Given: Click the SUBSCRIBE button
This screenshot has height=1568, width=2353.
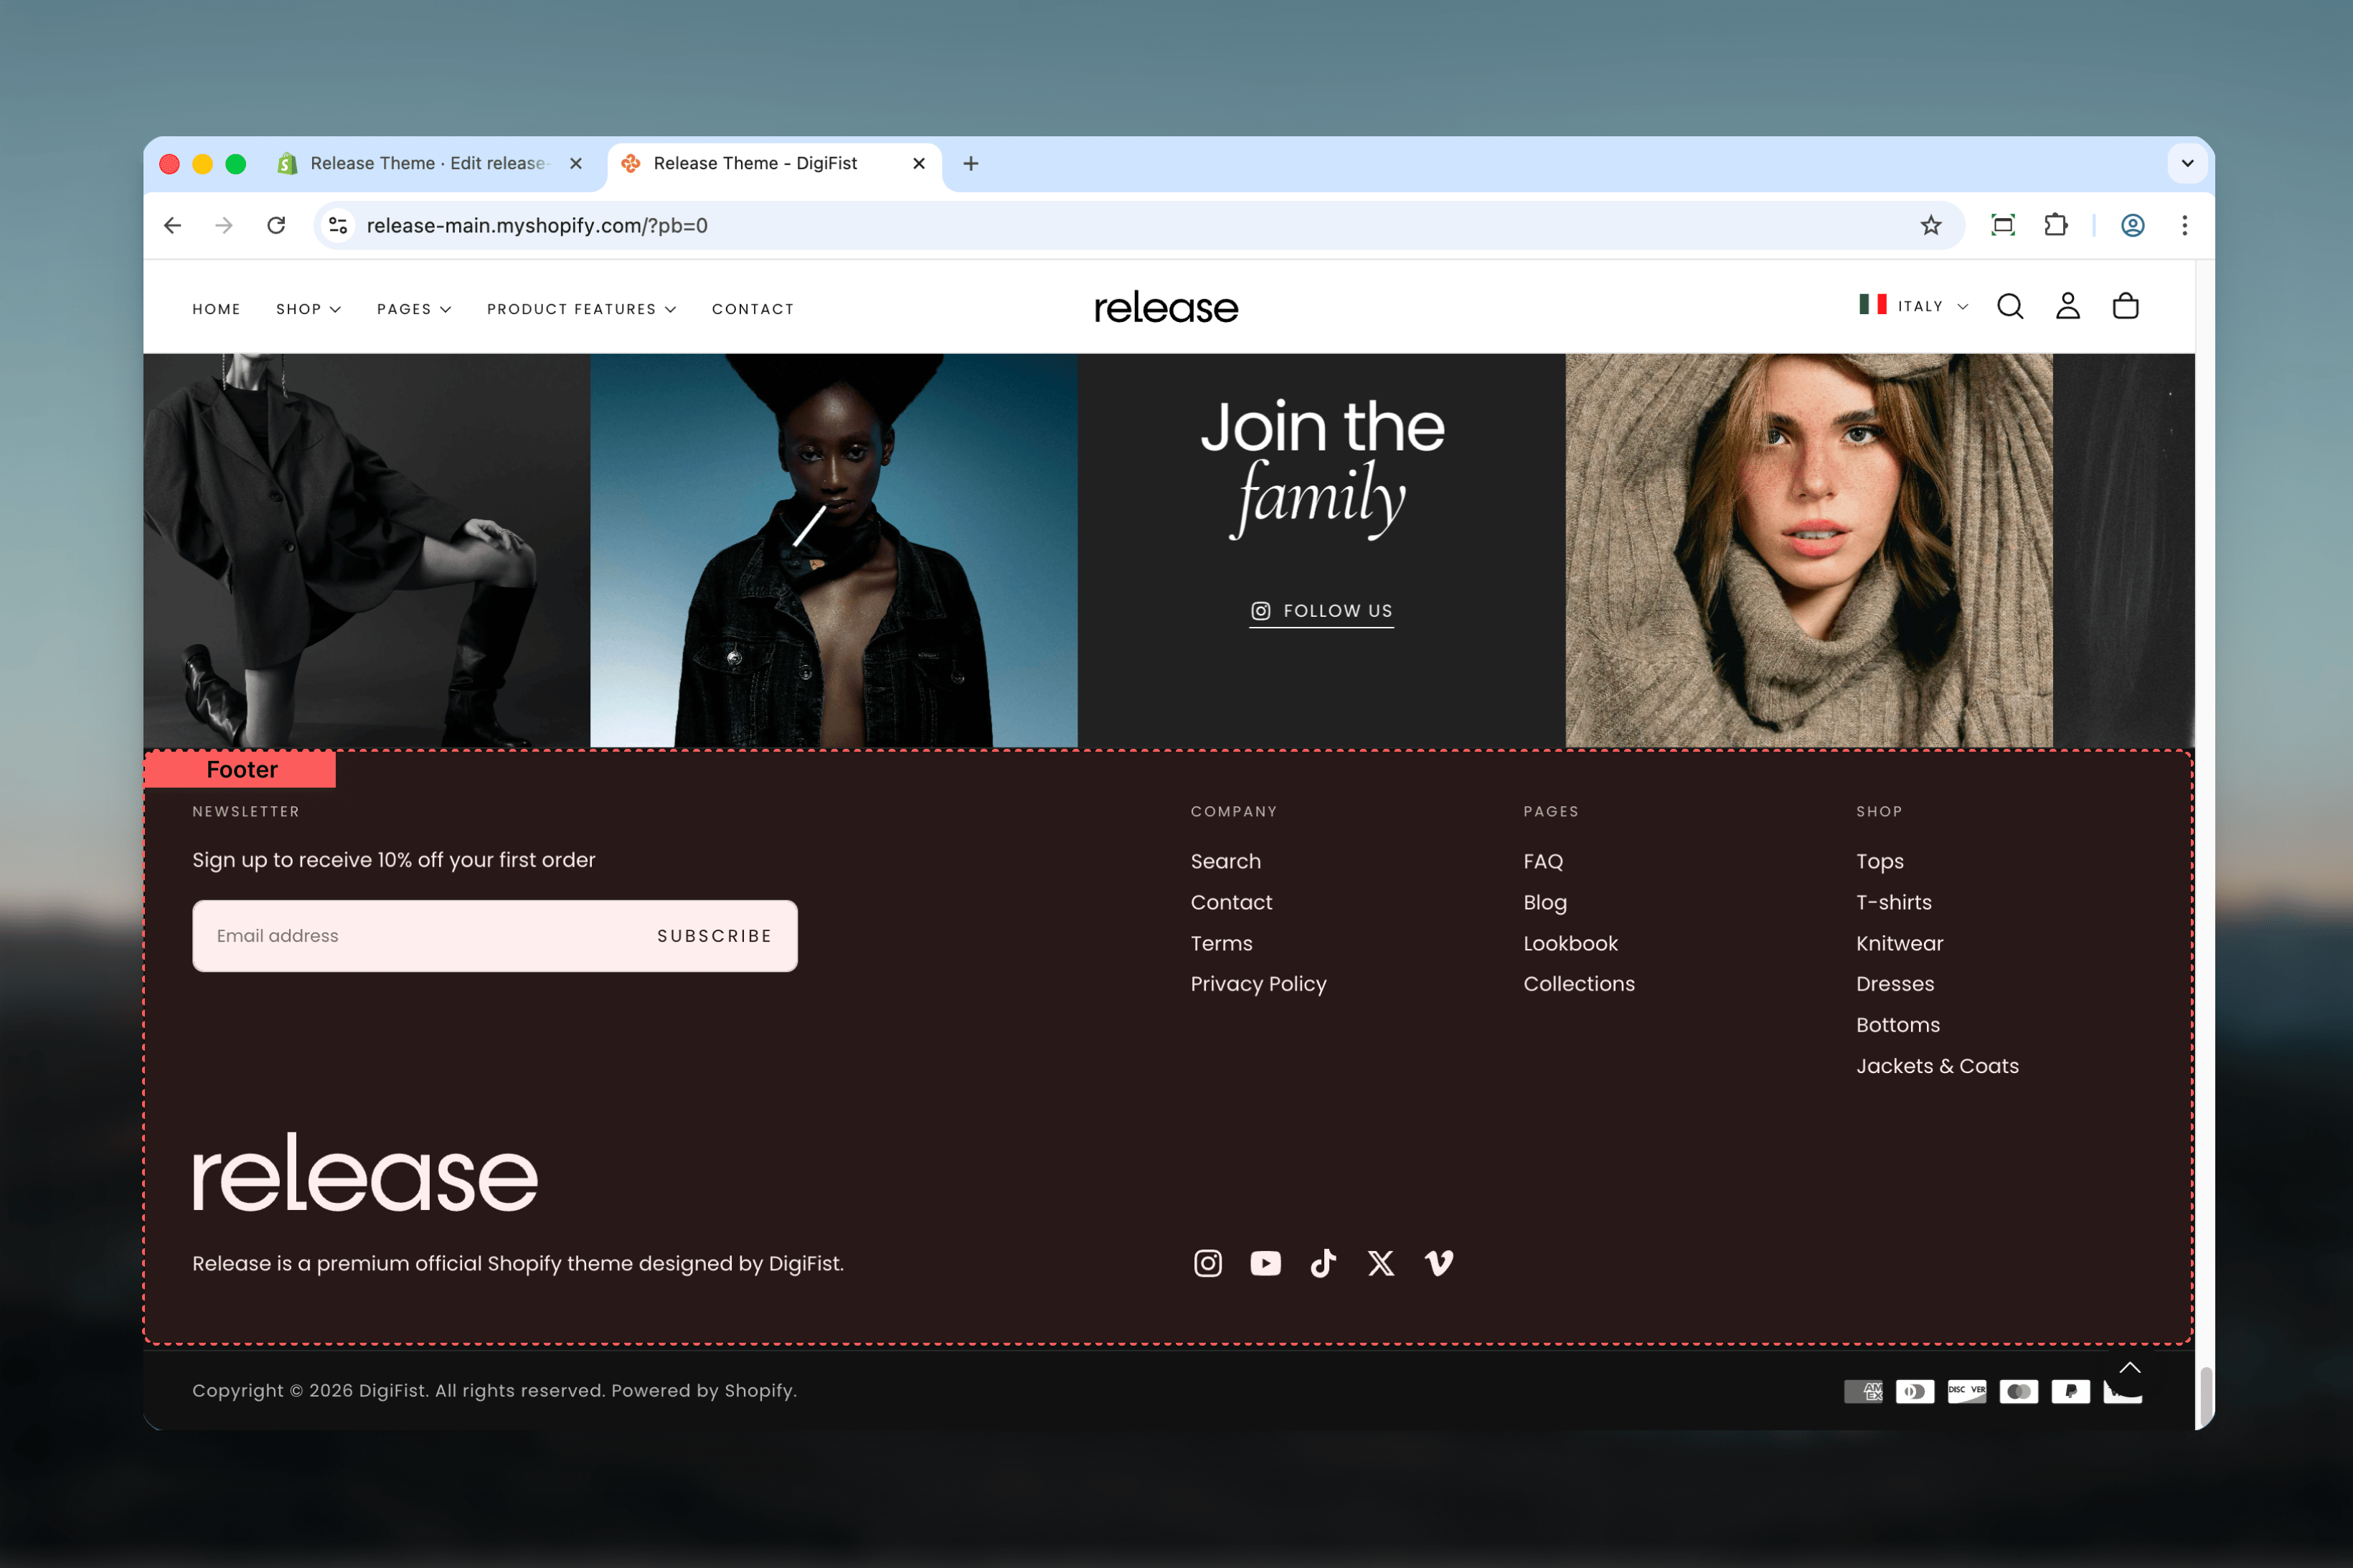Looking at the screenshot, I should pyautogui.click(x=714, y=936).
